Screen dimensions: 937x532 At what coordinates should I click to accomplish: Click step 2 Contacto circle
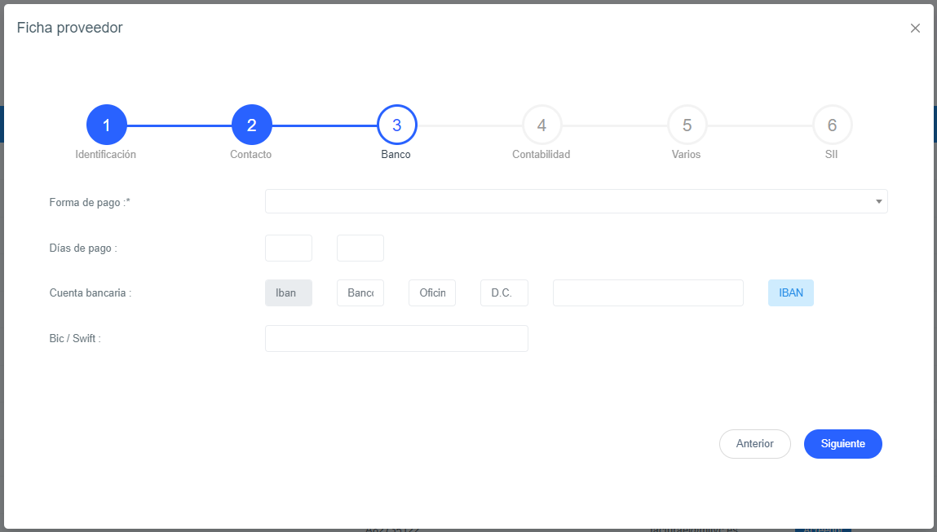coord(251,125)
